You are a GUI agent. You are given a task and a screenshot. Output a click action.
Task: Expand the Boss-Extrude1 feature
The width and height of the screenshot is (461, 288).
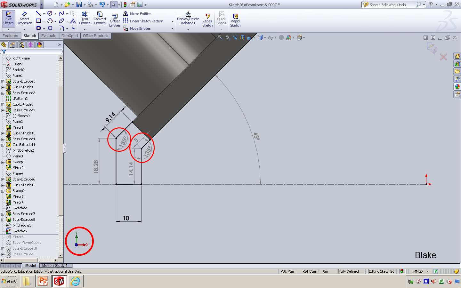[x=3, y=82]
